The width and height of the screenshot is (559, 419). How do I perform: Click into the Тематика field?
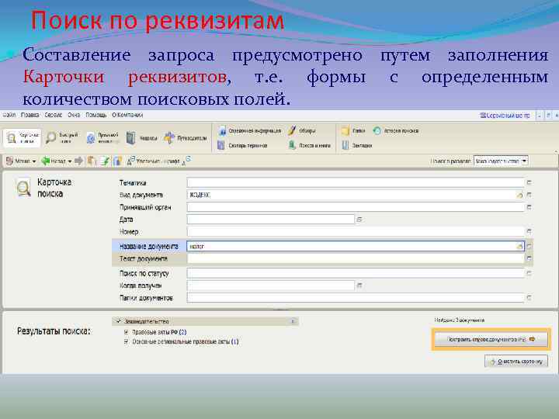(x=356, y=183)
